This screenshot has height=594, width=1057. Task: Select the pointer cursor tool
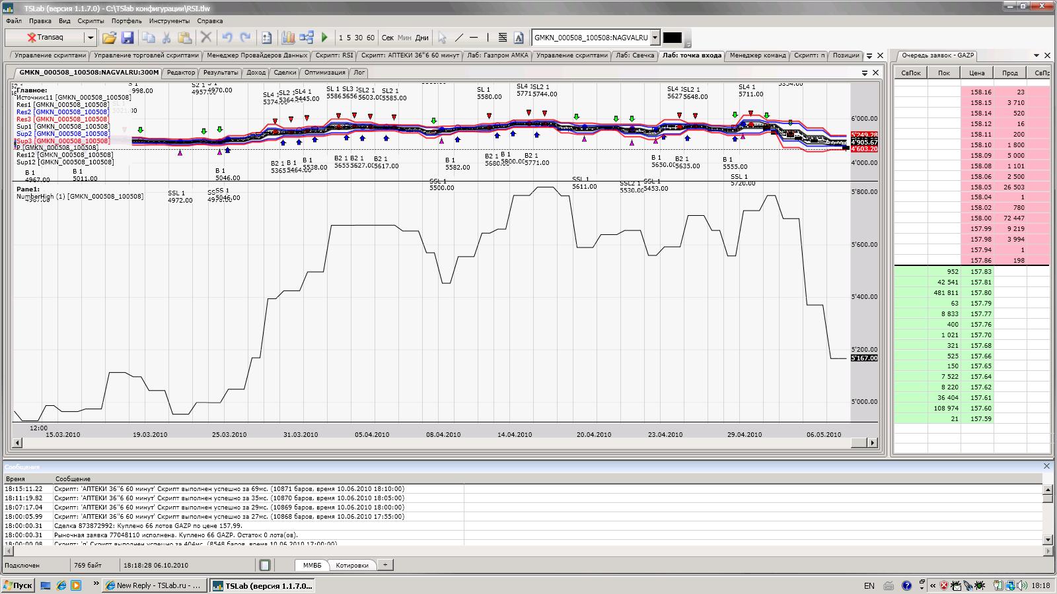coord(442,38)
